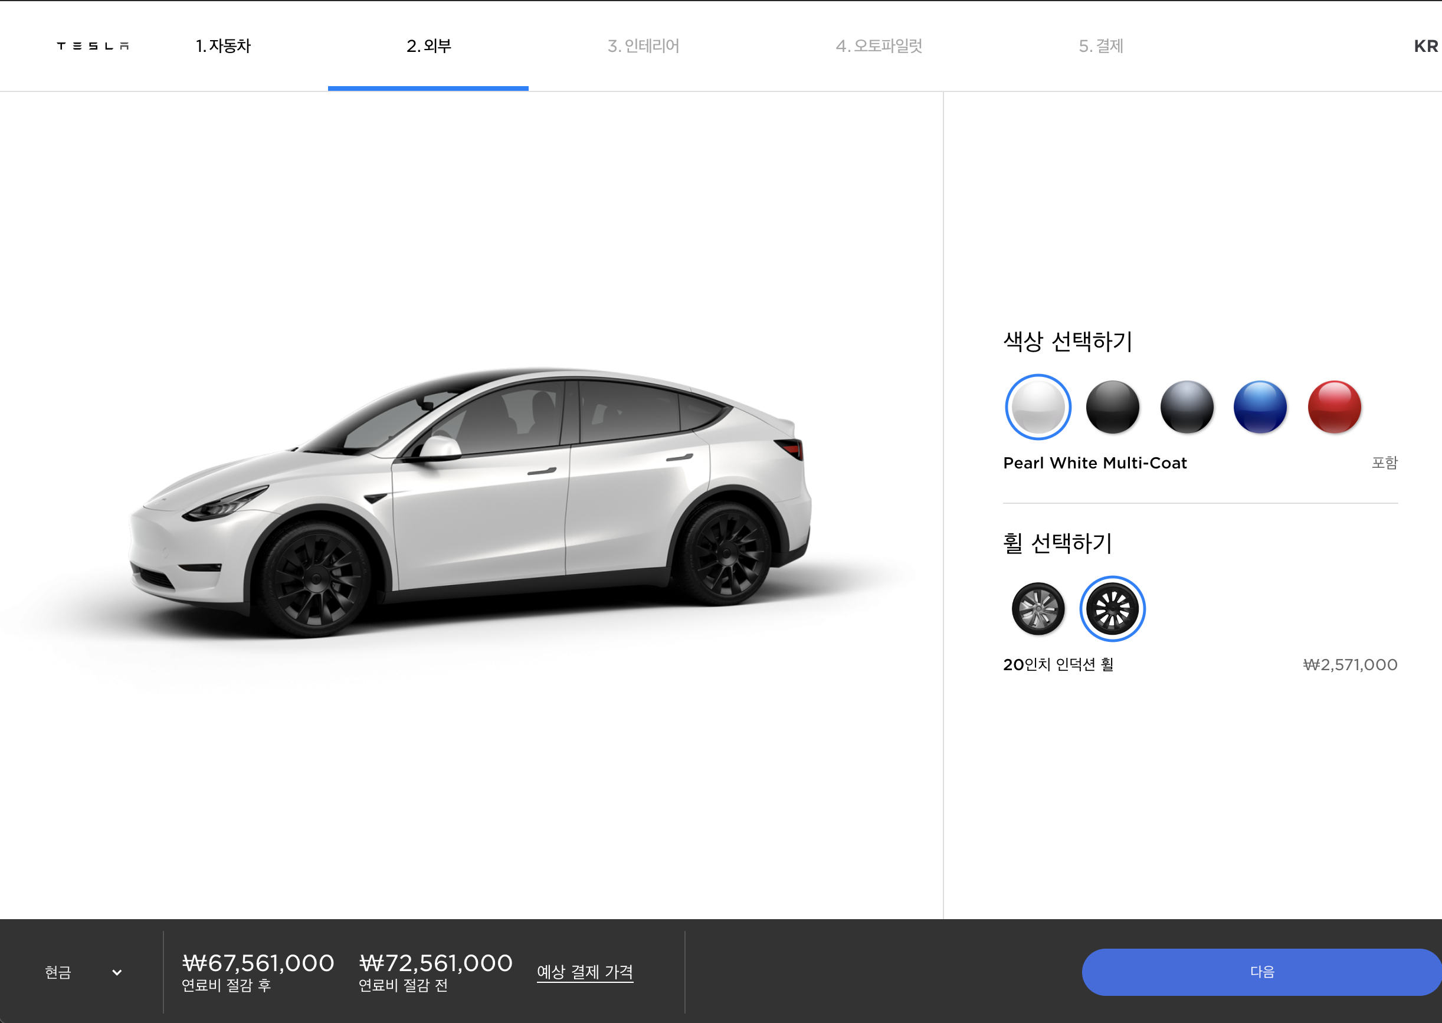Choose the Midnight Silver paint color
This screenshot has width=1442, height=1023.
coord(1187,407)
